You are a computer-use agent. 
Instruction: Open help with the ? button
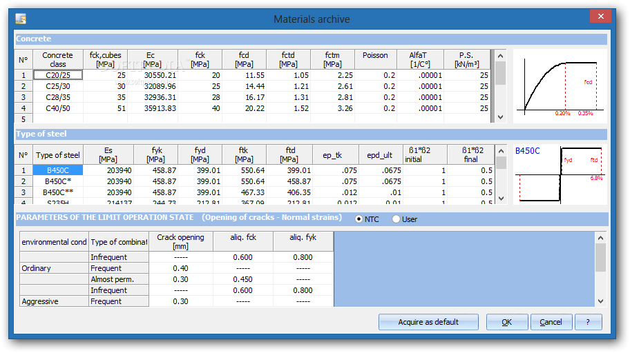pyautogui.click(x=589, y=322)
